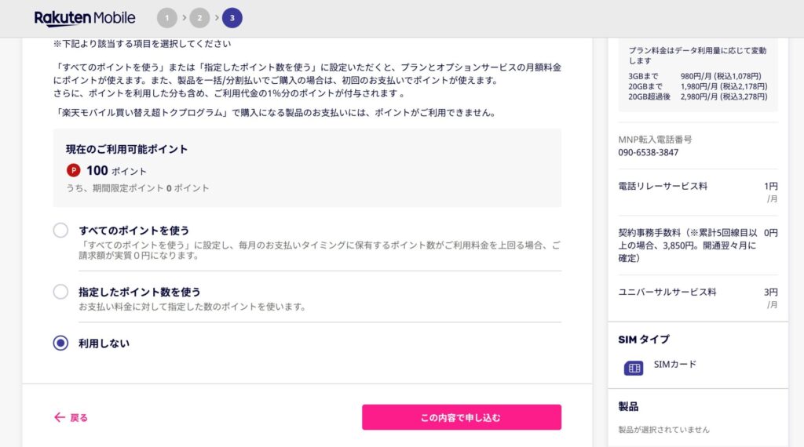Select the すべてのポイントを使う radio button
Screen dimensions: 804x447
coord(61,231)
